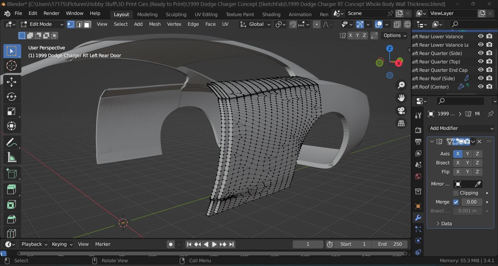The width and height of the screenshot is (498, 266).
Task: Play the animation forward
Action: (214, 244)
